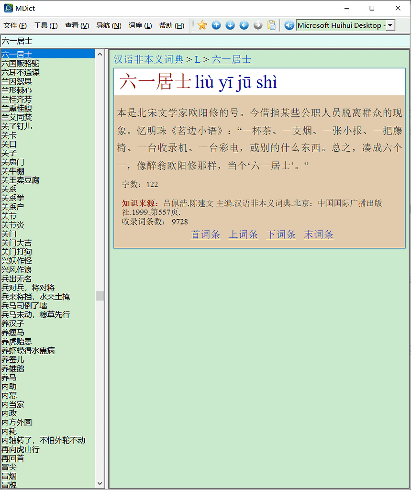This screenshot has width=411, height=490.
Task: Click the word list scrollbar down arrow
Action: point(100,483)
